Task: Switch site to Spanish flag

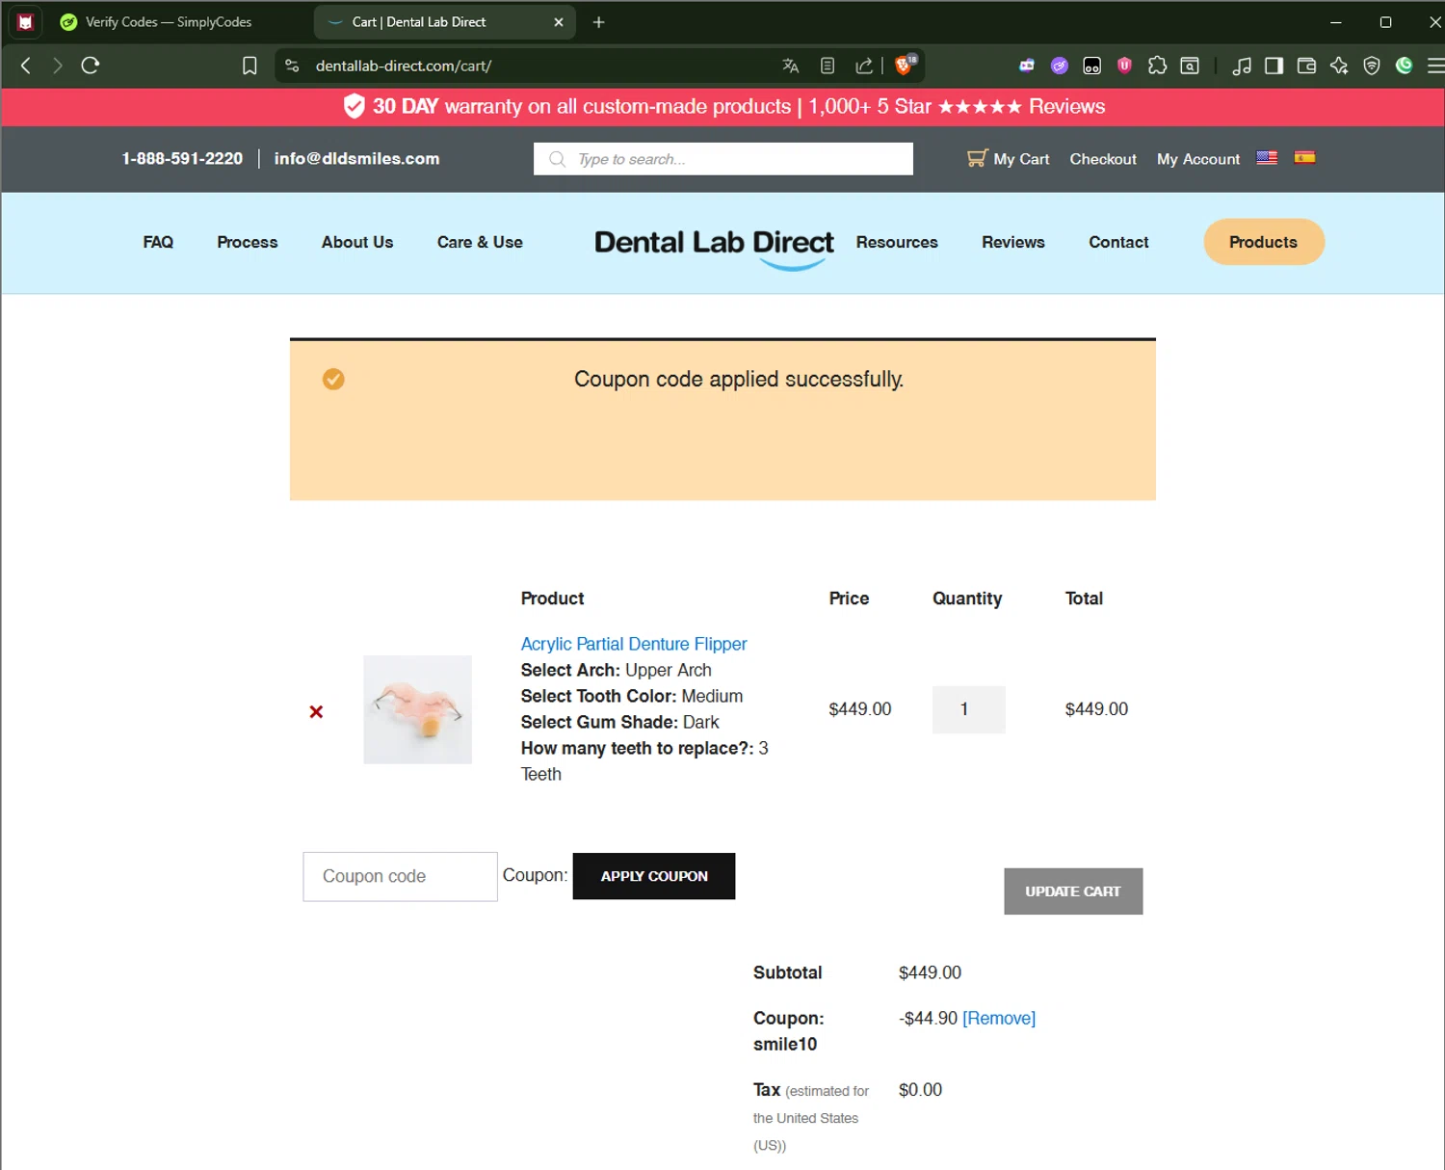Action: pos(1304,158)
